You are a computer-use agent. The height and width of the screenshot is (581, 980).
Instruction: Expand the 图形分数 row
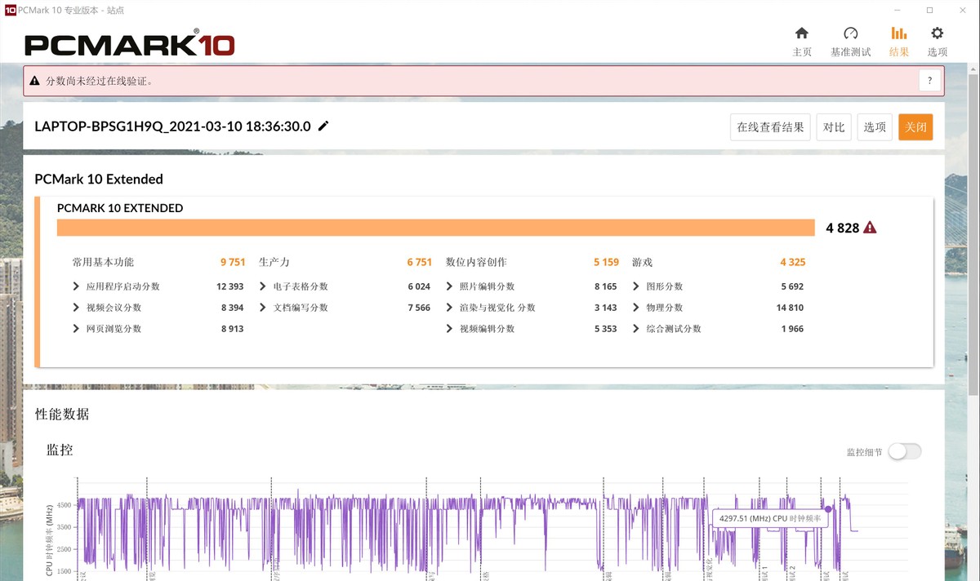click(636, 286)
